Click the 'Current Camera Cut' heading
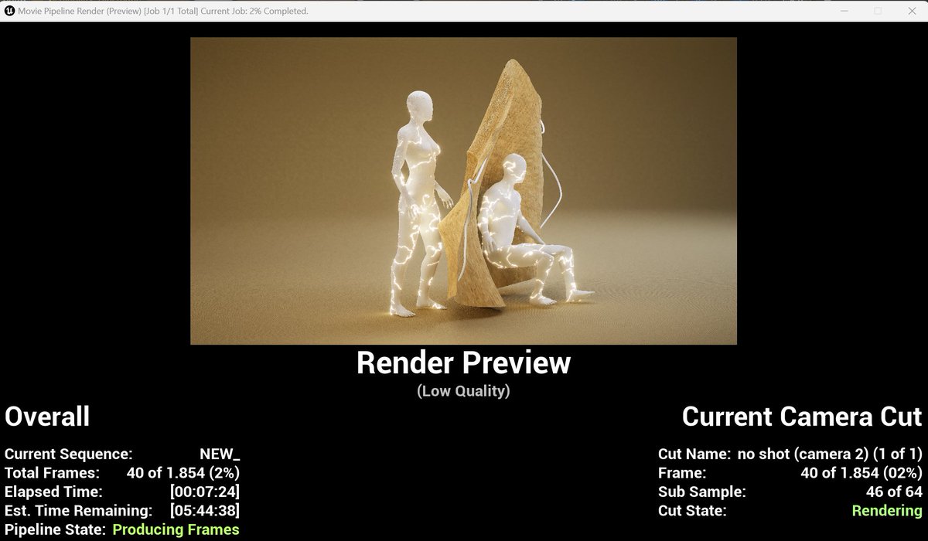Image resolution: width=928 pixels, height=541 pixels. tap(802, 417)
